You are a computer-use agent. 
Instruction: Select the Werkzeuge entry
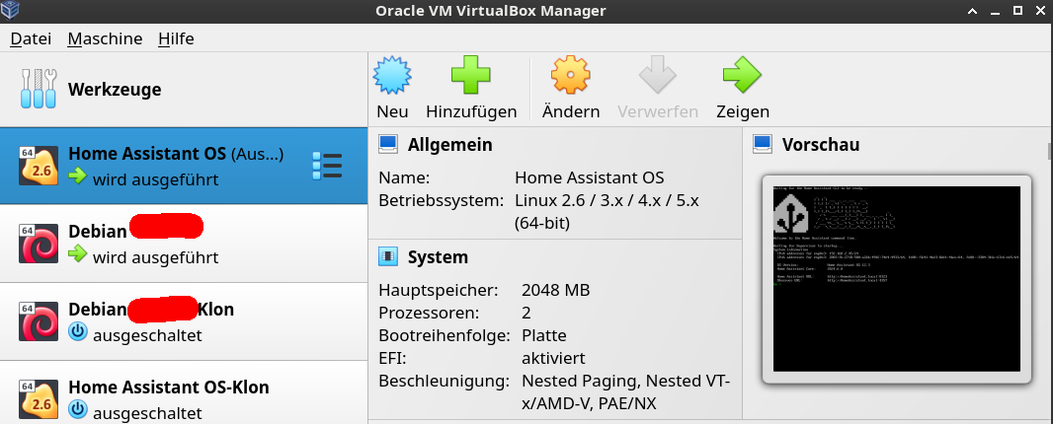coord(184,89)
